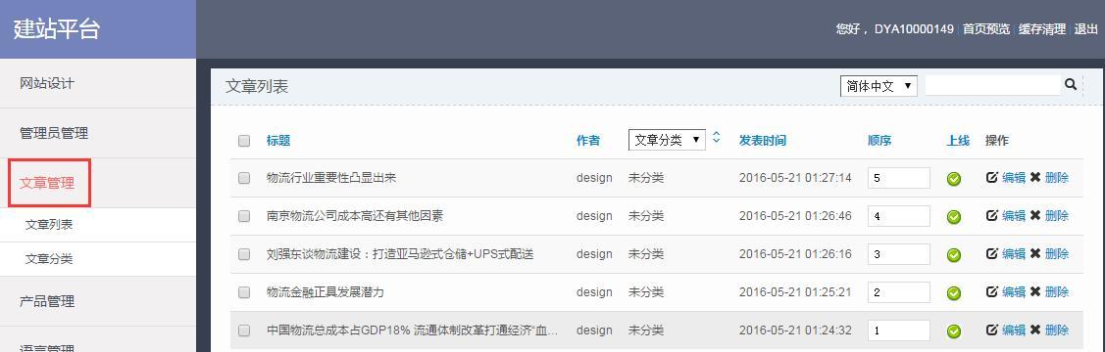Click timestamp 2016-05-21 01:24:32
Image resolution: width=1105 pixels, height=352 pixels.
[x=795, y=330]
